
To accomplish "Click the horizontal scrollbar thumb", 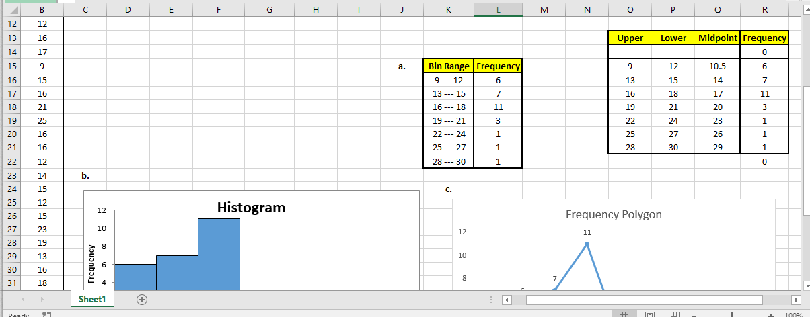I will pyautogui.click(x=644, y=299).
